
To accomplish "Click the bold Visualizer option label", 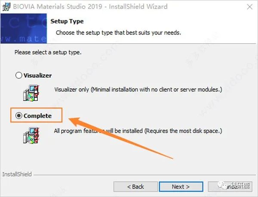I will click(38, 75).
